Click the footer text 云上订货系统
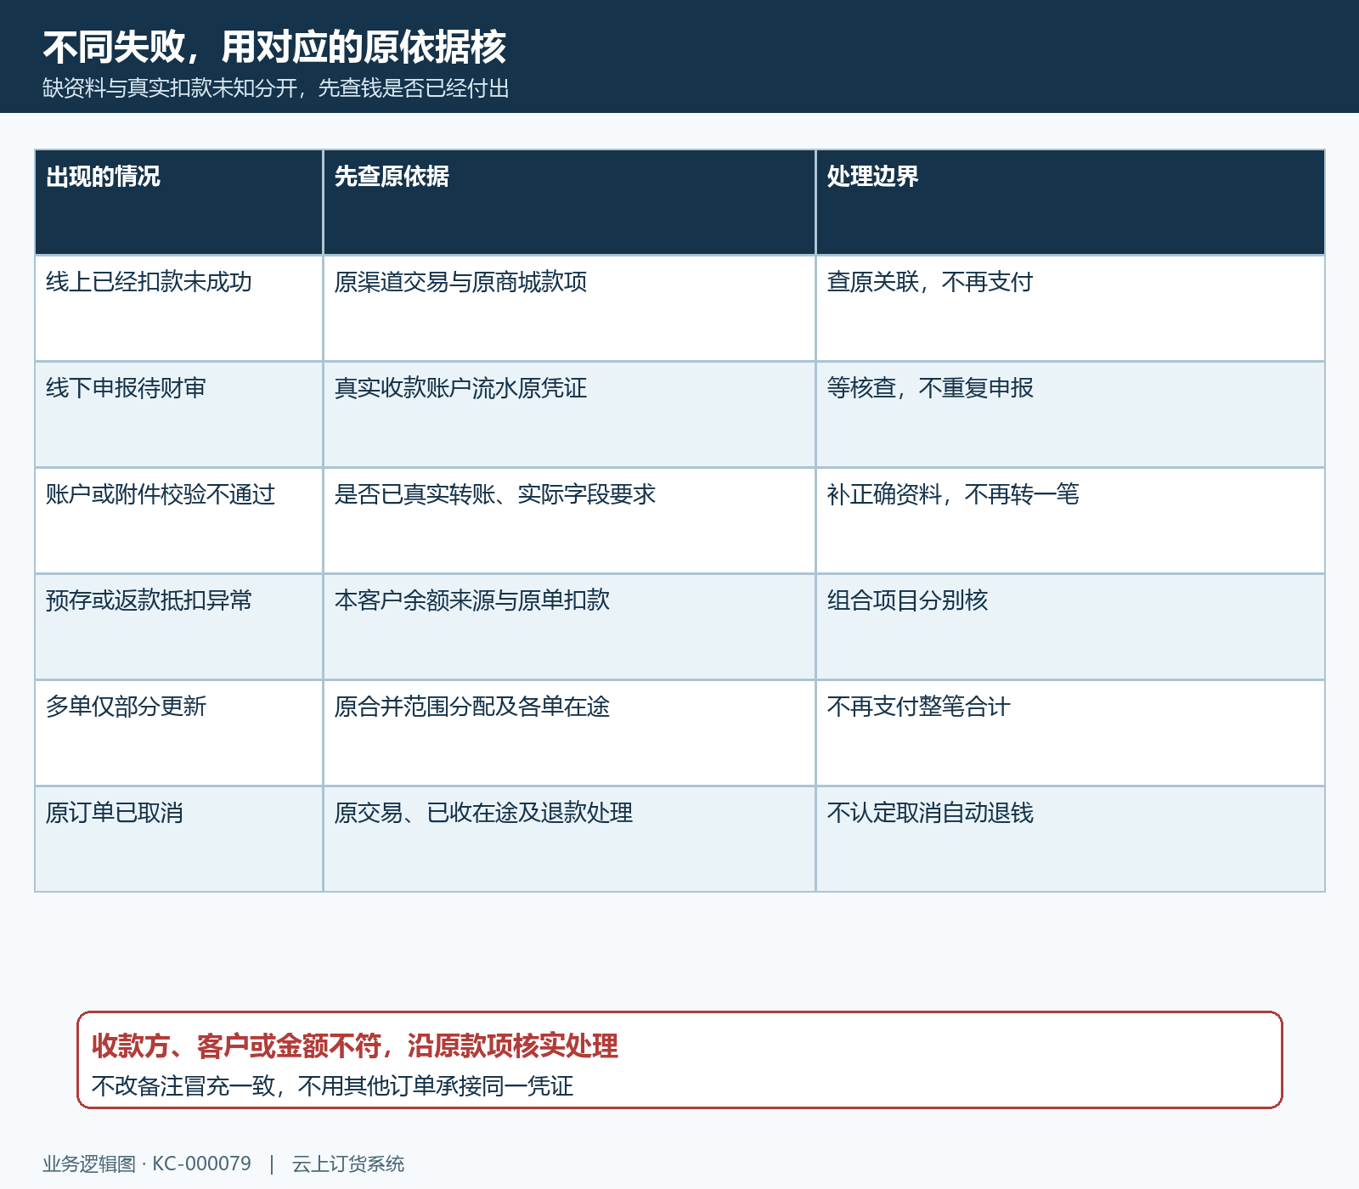The width and height of the screenshot is (1359, 1189). tap(348, 1164)
